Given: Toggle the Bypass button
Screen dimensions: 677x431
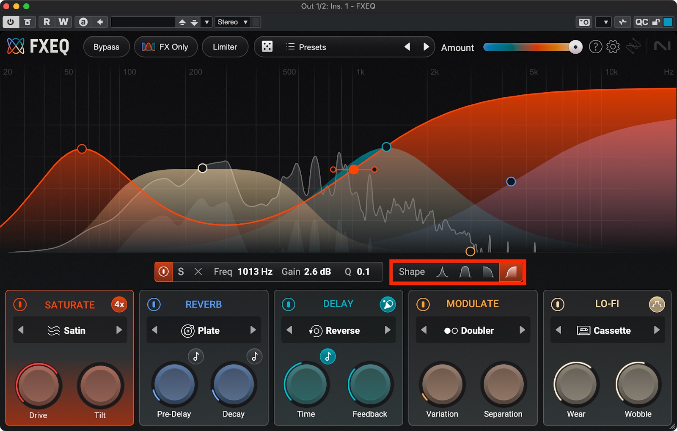Looking at the screenshot, I should pos(106,47).
